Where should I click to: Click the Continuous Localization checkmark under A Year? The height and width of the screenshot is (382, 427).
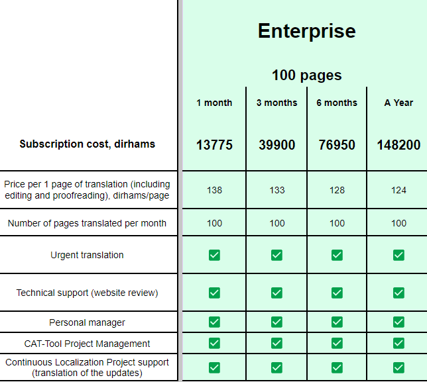[x=398, y=367]
